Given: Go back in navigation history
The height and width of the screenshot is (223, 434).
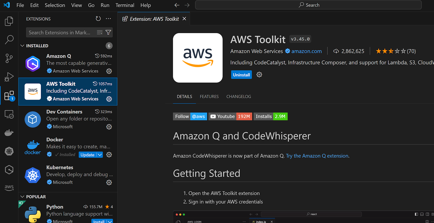Looking at the screenshot, I should 177,5.
